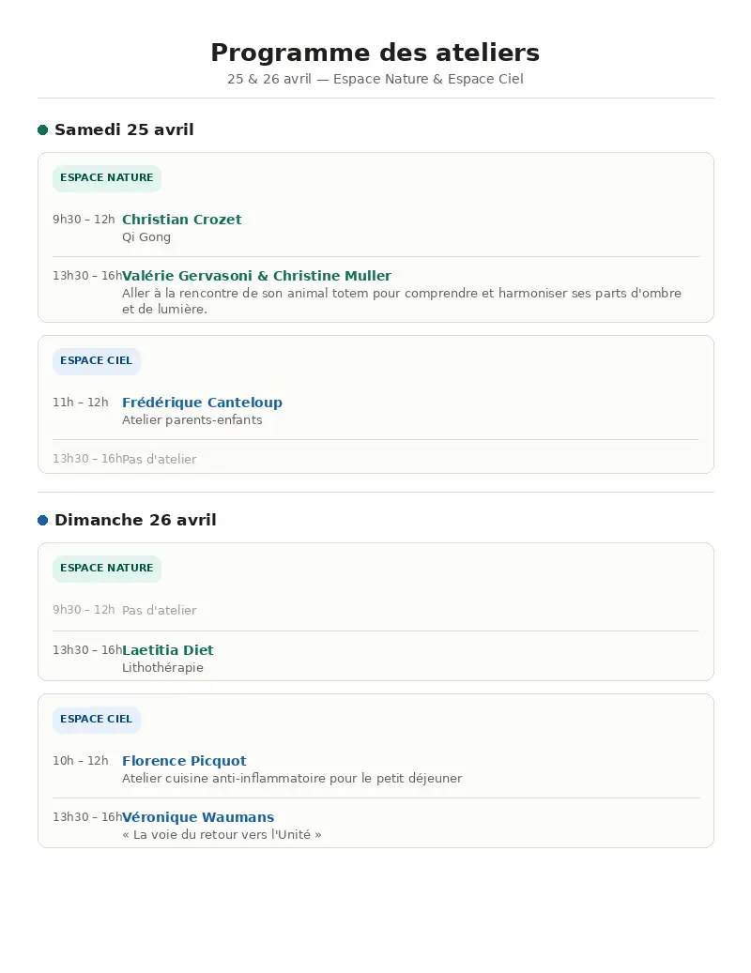Open Véronique Waumans workshop

click(x=198, y=817)
